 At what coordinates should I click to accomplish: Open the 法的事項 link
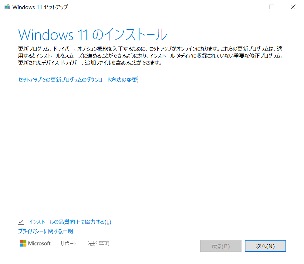click(98, 244)
